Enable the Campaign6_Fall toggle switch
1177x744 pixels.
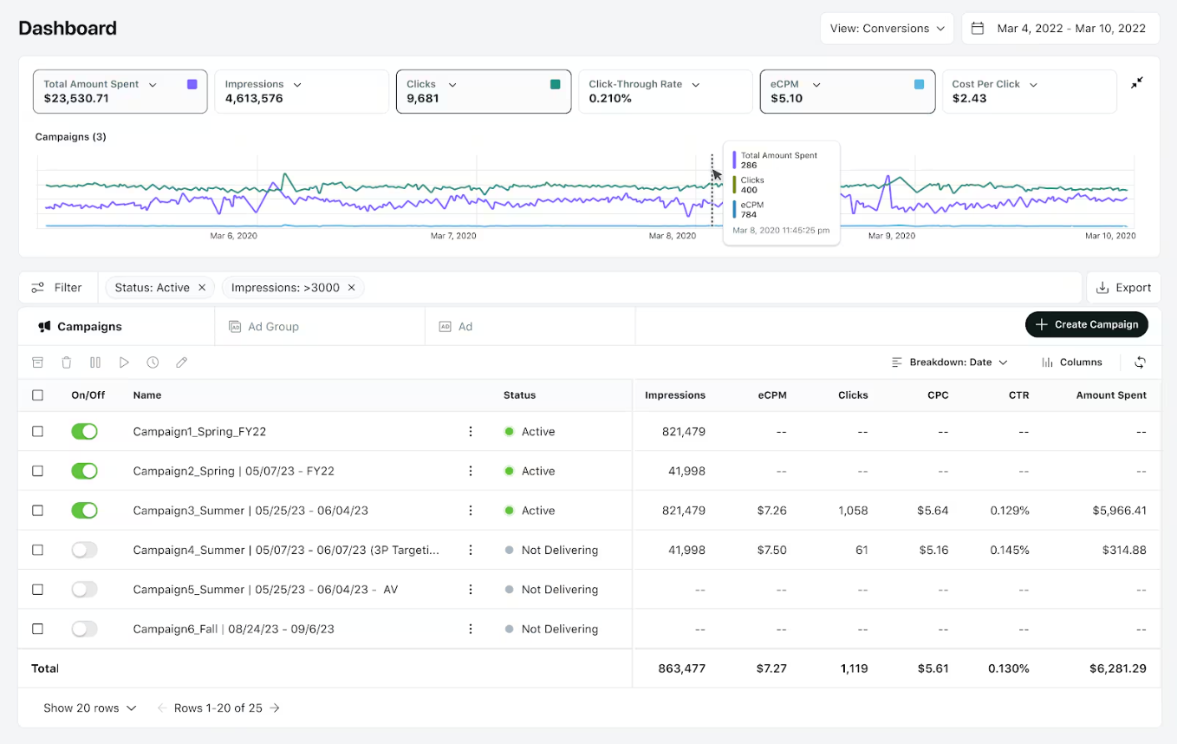84,630
